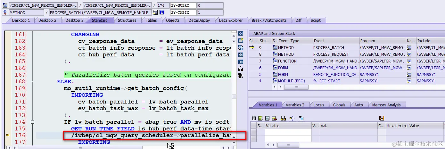Click the Program column header in the stack
The width and height of the screenshot is (445, 149).
383,41
